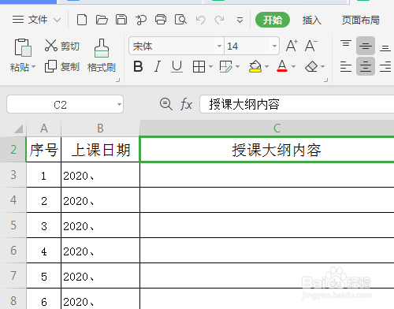This screenshot has width=394, height=309.
Task: Click the Name Box showing C2
Action: (x=60, y=105)
